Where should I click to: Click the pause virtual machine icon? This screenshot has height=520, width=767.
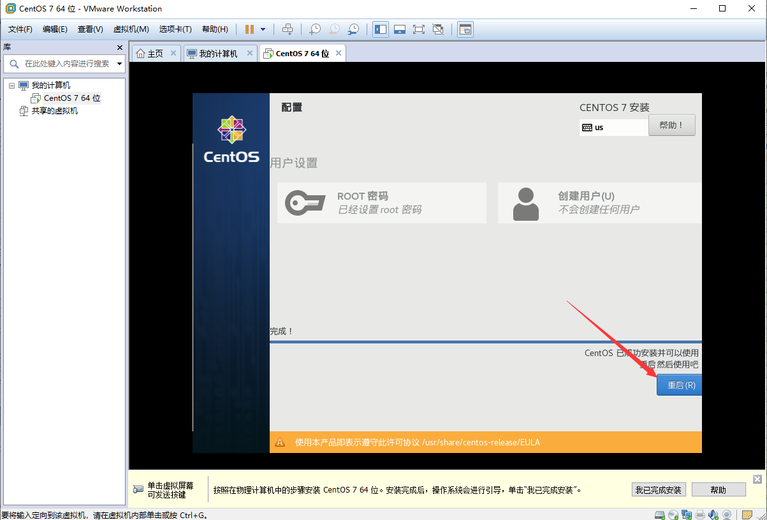[249, 29]
